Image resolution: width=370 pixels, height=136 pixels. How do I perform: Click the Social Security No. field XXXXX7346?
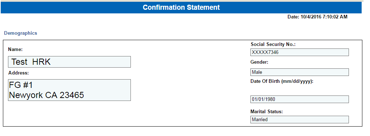299,52
